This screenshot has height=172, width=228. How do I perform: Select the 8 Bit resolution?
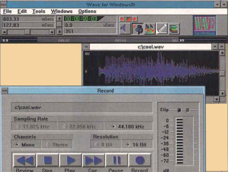(105, 145)
